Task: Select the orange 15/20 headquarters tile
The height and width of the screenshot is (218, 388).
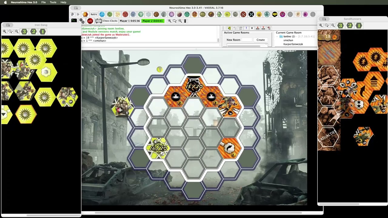Action: click(x=194, y=86)
